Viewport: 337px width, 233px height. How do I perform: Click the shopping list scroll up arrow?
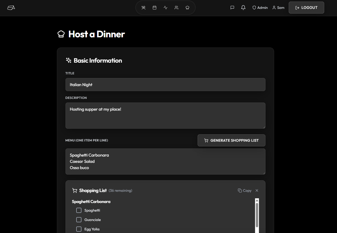click(257, 200)
